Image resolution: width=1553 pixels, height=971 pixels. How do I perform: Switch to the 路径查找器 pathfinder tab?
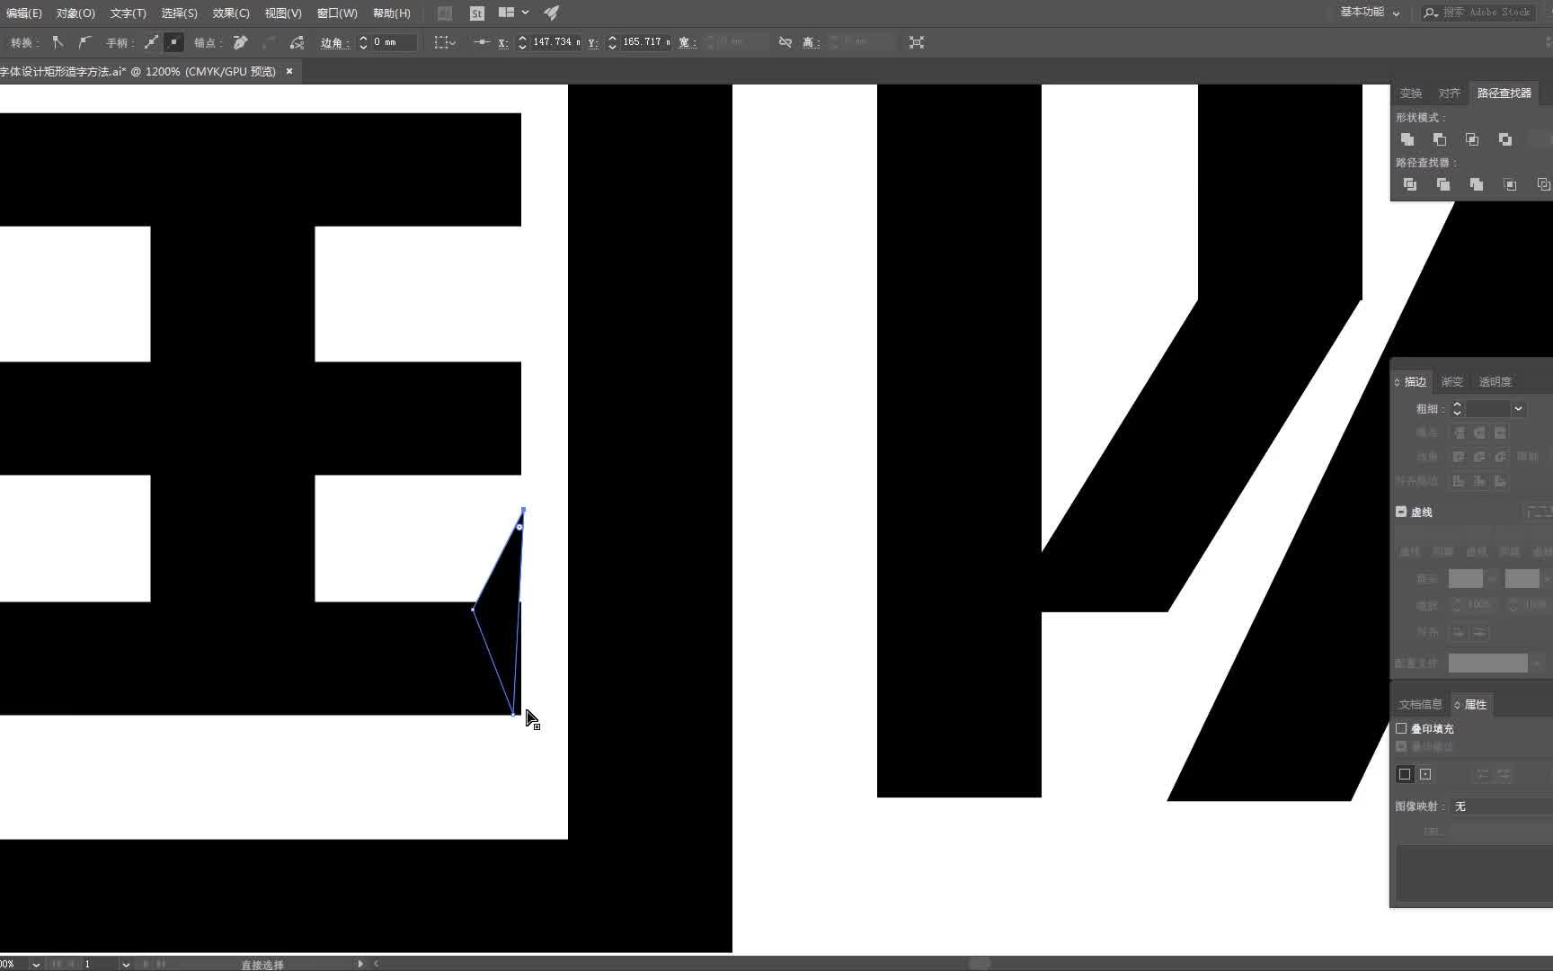(x=1504, y=94)
